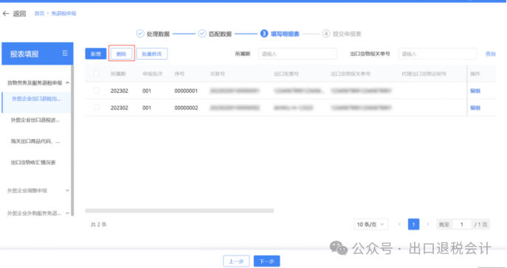Select page 1 in pagination
The height and width of the screenshot is (268, 507).
tap(413, 225)
